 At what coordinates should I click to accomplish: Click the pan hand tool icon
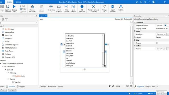tap(110, 86)
